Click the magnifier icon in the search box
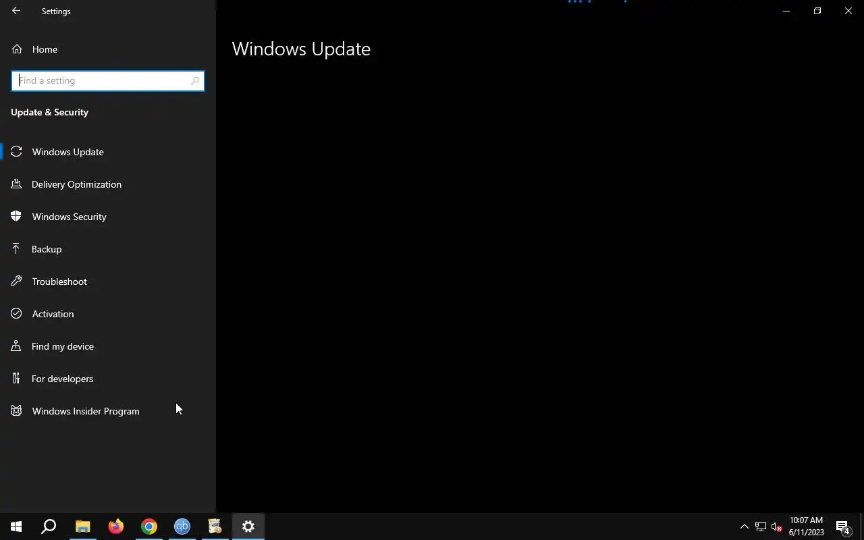864x540 pixels. [x=195, y=80]
